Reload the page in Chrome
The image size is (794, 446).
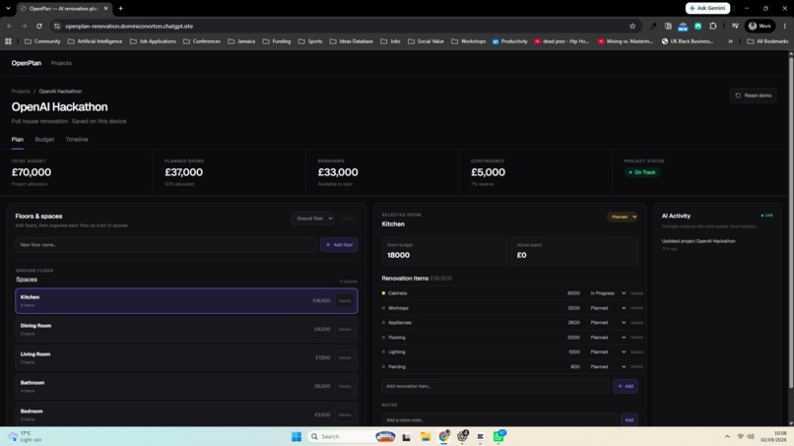[39, 26]
